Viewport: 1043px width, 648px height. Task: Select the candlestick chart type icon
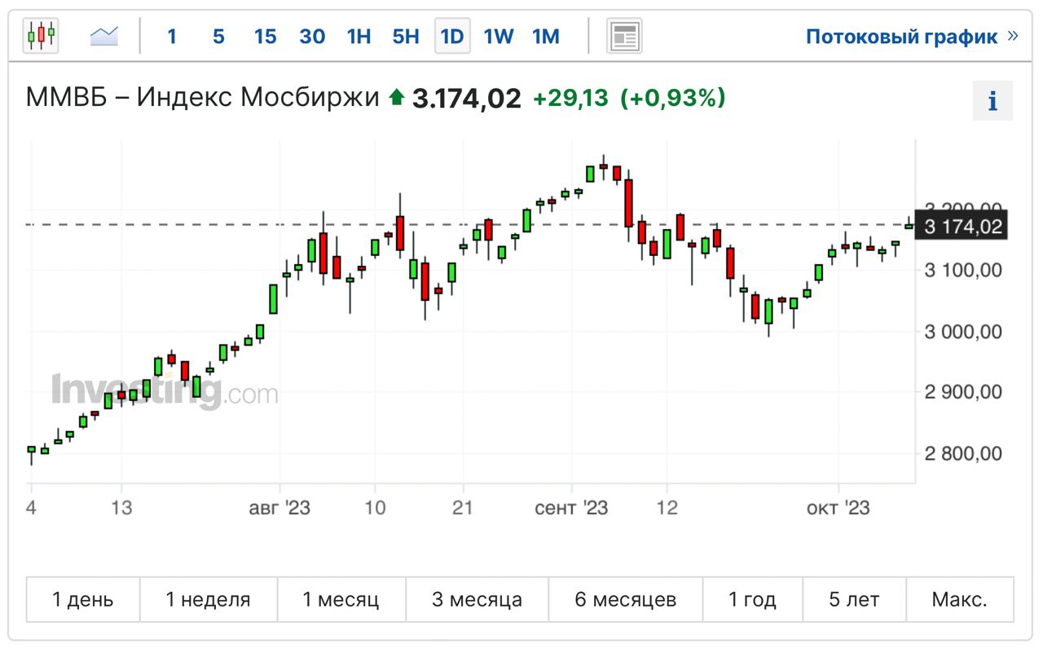pyautogui.click(x=42, y=36)
